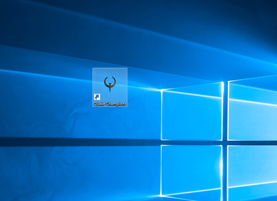The image size is (277, 201).
Task: Click the top-right pane of the Windows logo
Action: point(252,108)
